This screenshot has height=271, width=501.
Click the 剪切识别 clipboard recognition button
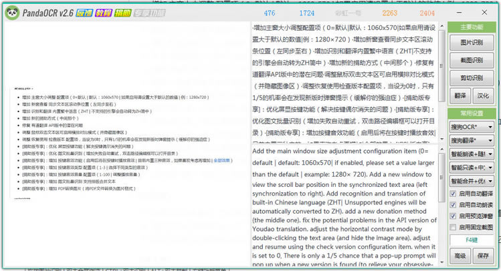click(472, 78)
